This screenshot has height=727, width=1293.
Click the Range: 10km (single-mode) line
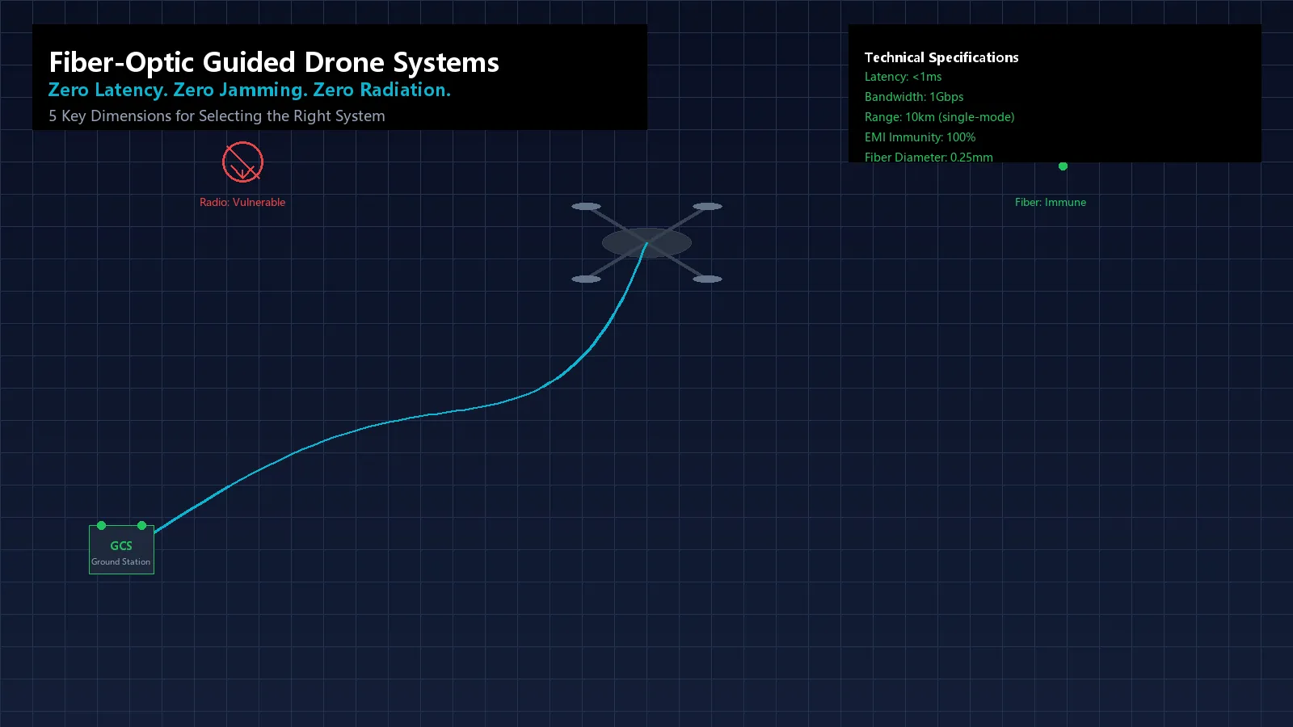(x=939, y=117)
